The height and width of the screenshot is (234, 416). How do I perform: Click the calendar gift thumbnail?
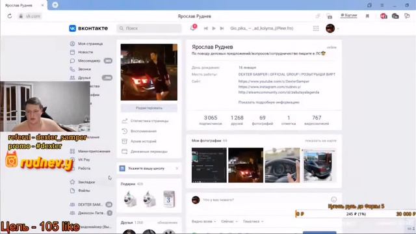pos(169,199)
